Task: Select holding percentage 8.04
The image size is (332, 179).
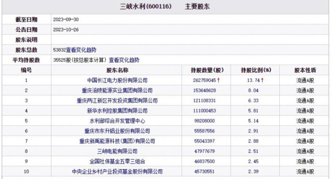Action: click(x=253, y=91)
